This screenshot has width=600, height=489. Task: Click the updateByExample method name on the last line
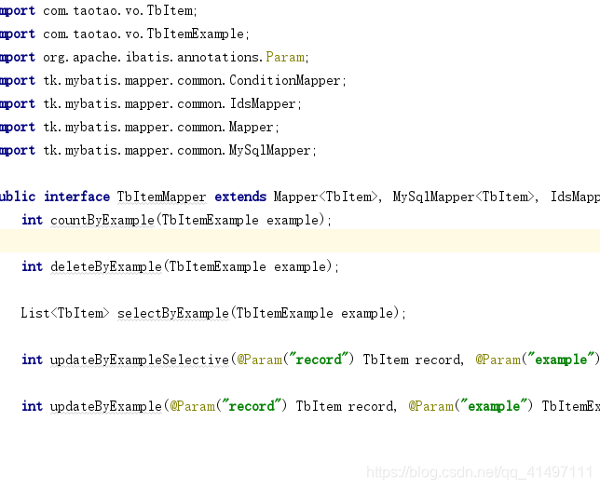point(106,407)
